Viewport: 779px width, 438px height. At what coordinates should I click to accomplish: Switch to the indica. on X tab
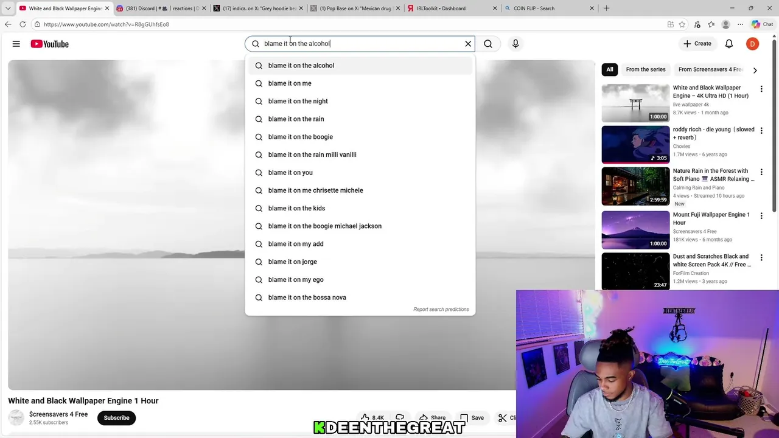258,9
